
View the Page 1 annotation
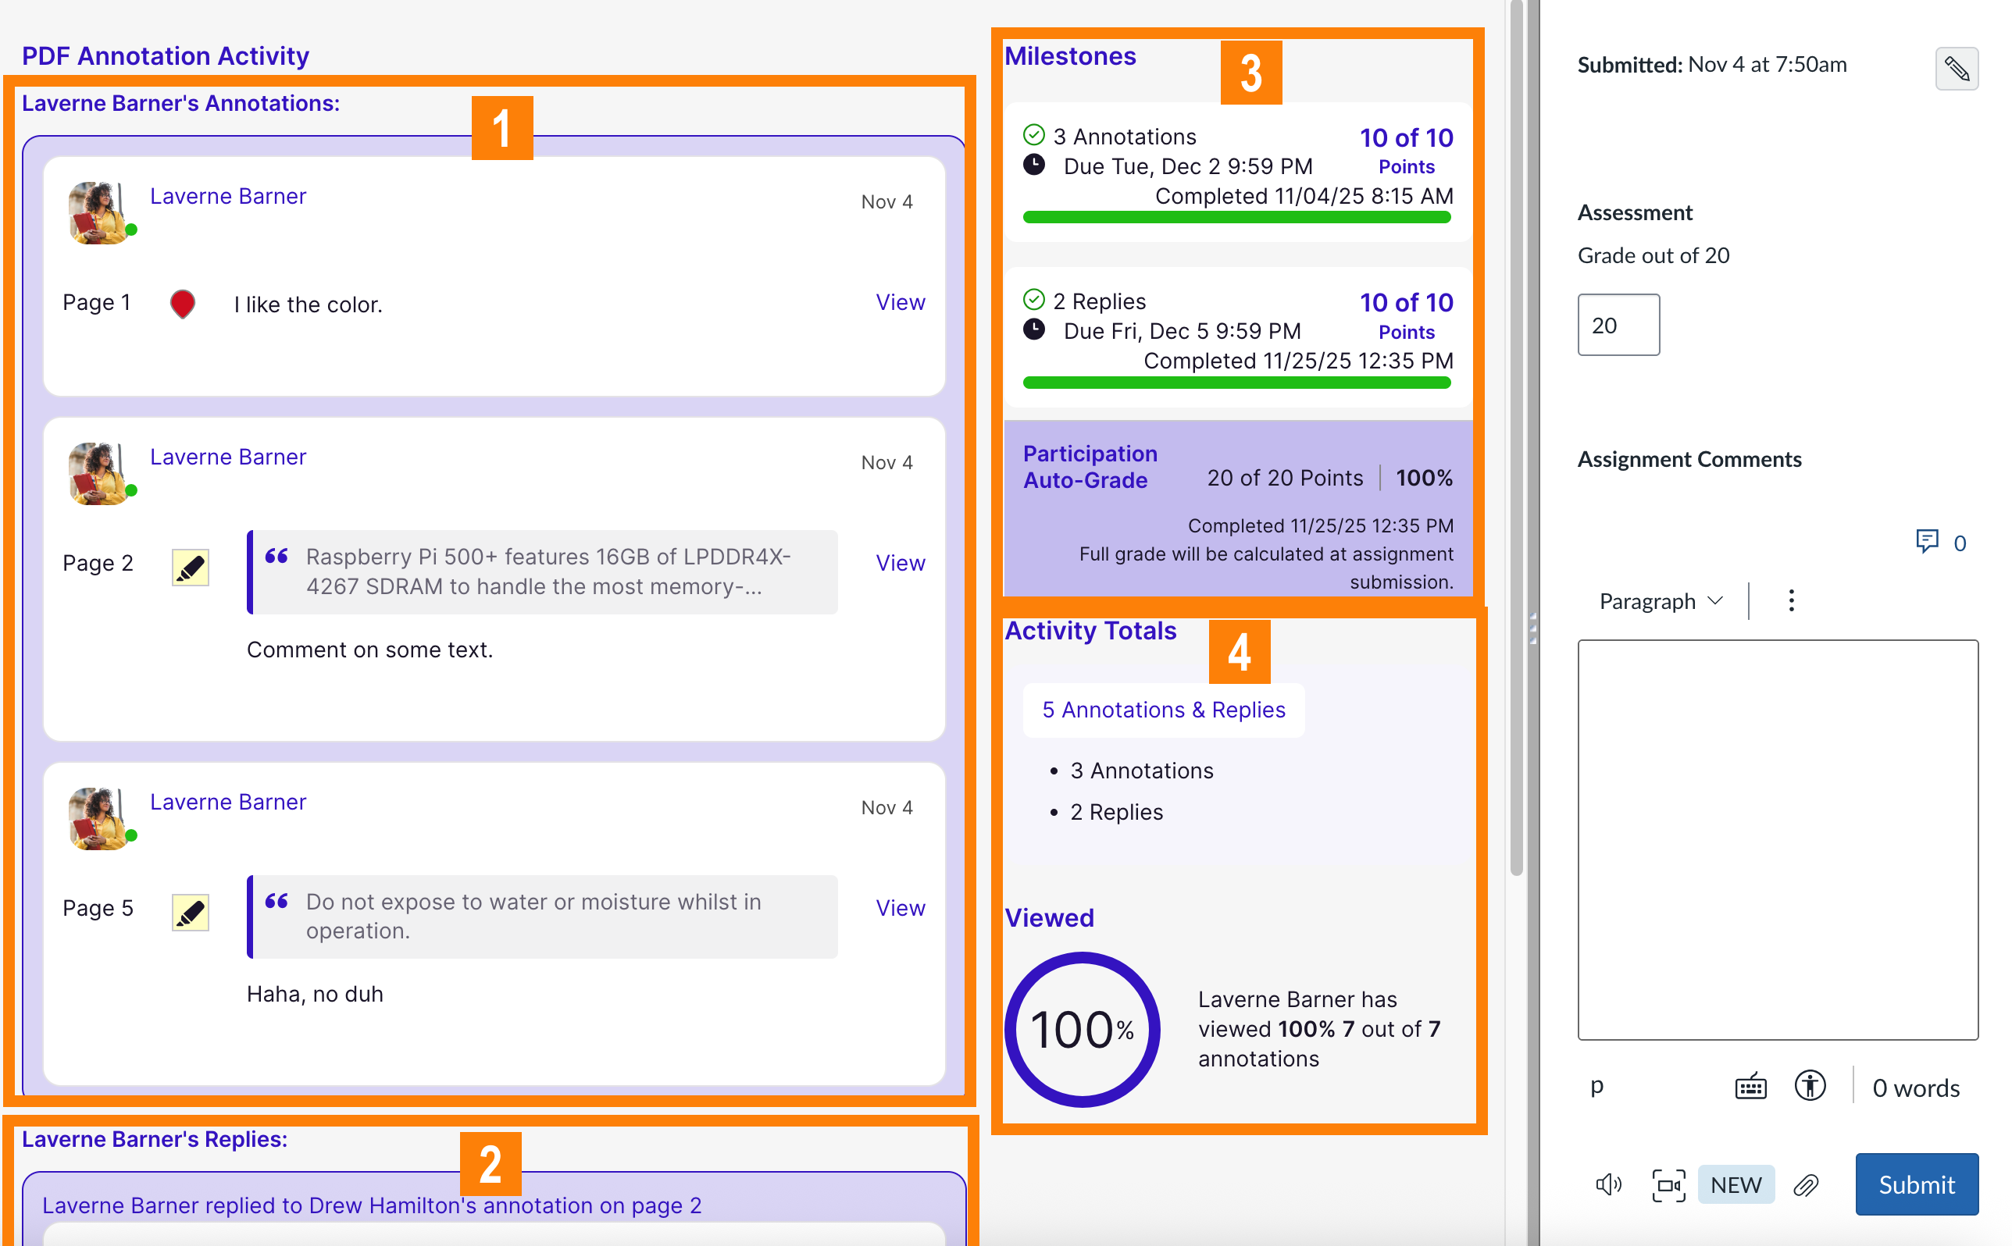coord(899,302)
